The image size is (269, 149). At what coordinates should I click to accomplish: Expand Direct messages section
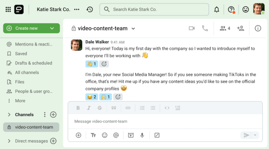9,141
